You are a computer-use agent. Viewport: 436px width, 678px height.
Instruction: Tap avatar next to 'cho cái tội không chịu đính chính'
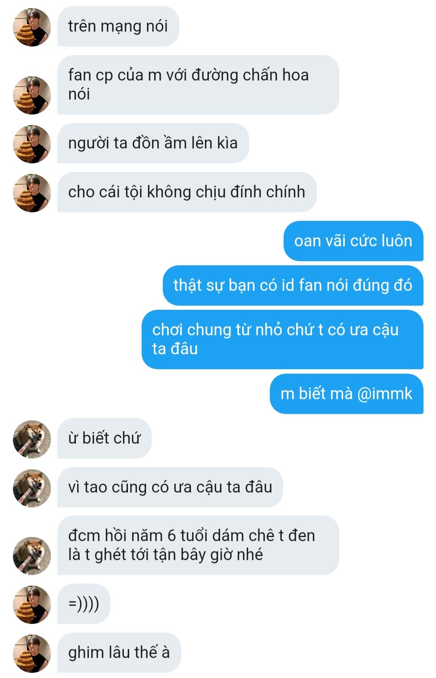click(x=32, y=193)
